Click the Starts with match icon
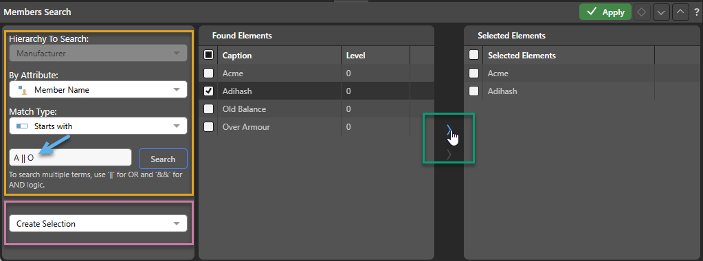The image size is (703, 261). 22,126
